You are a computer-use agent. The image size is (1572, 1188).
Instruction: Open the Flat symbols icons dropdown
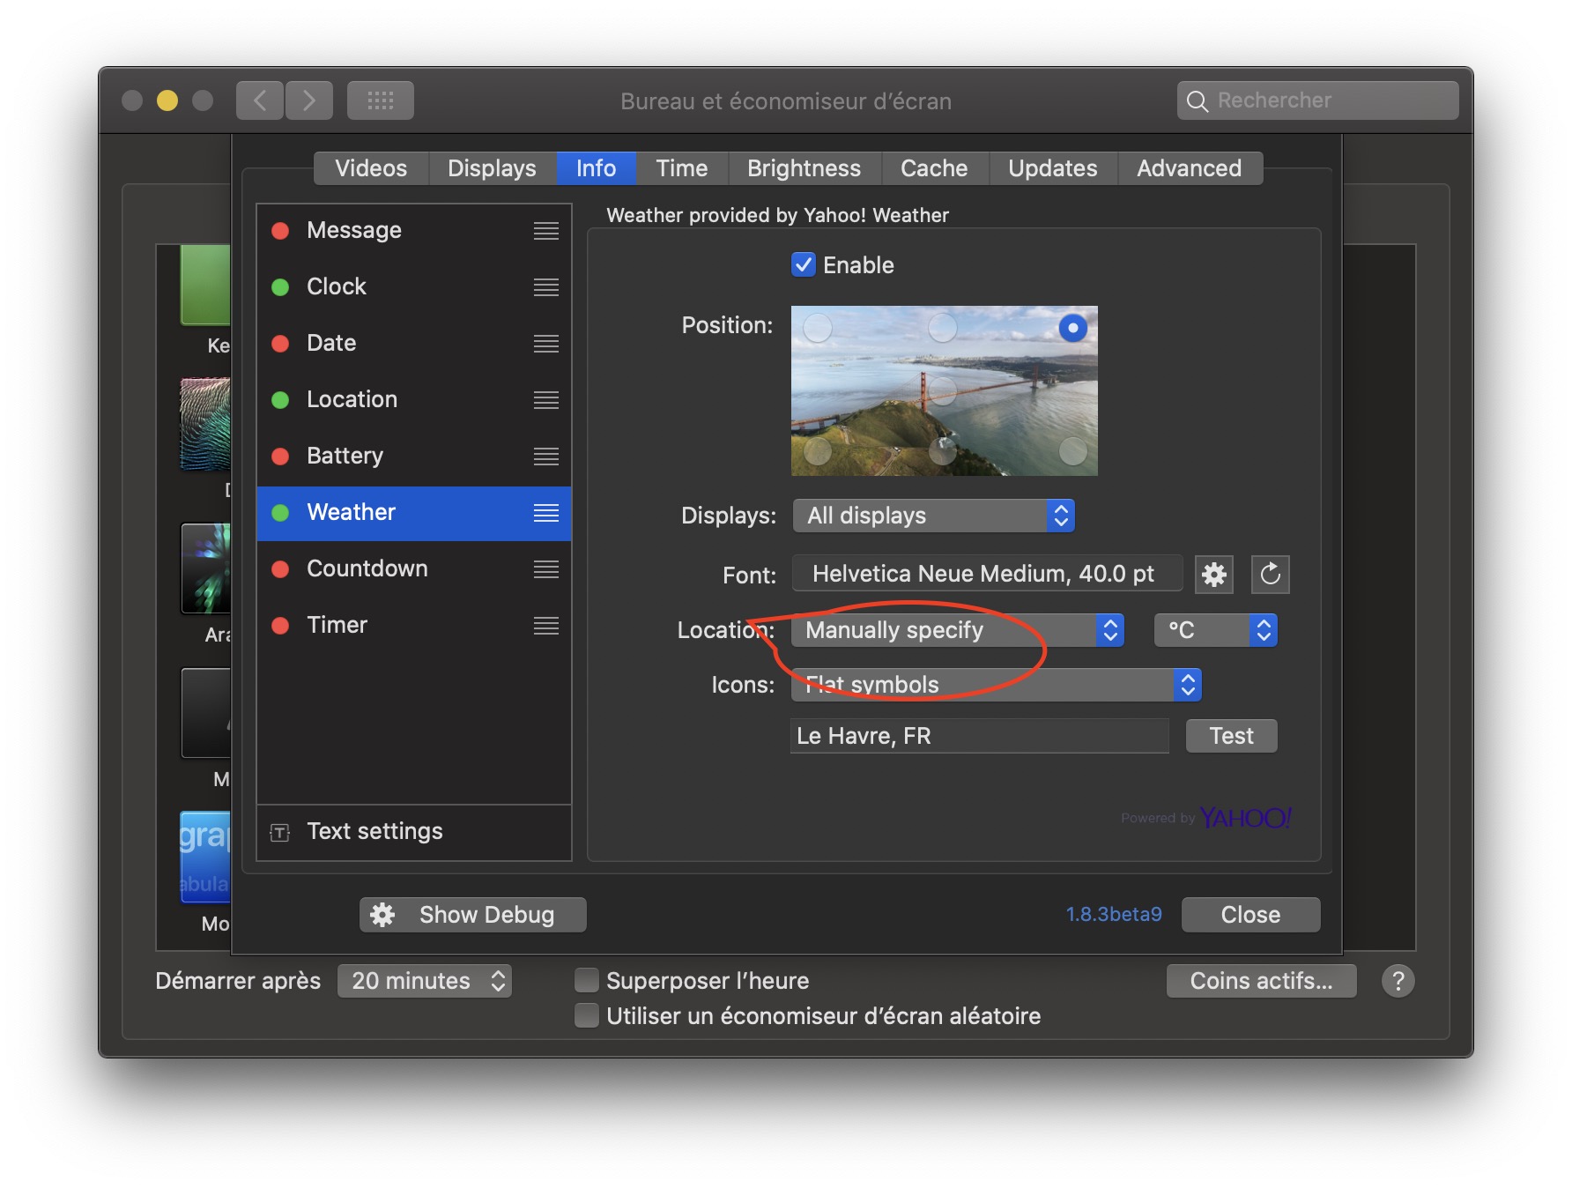[996, 685]
